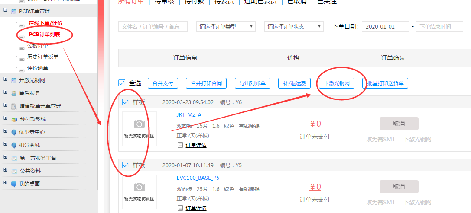Click the 预付款系统 sidebar icon

[x=14, y=119]
